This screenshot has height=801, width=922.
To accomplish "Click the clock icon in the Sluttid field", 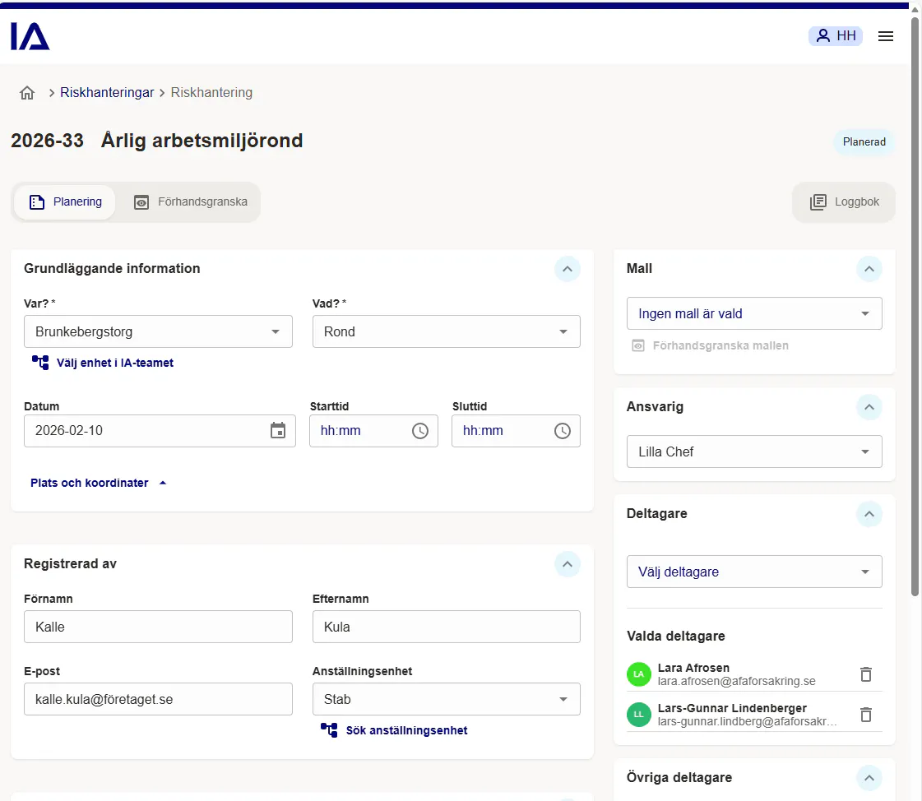I will click(x=563, y=430).
